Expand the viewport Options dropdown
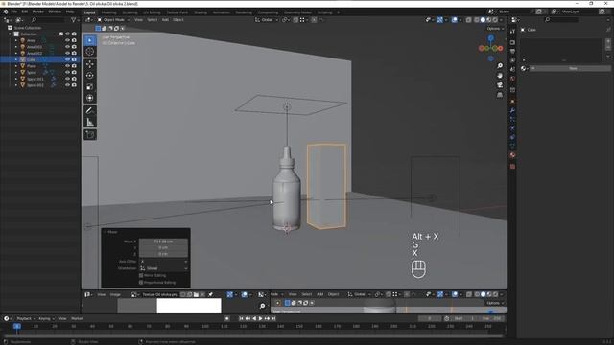 click(x=495, y=29)
